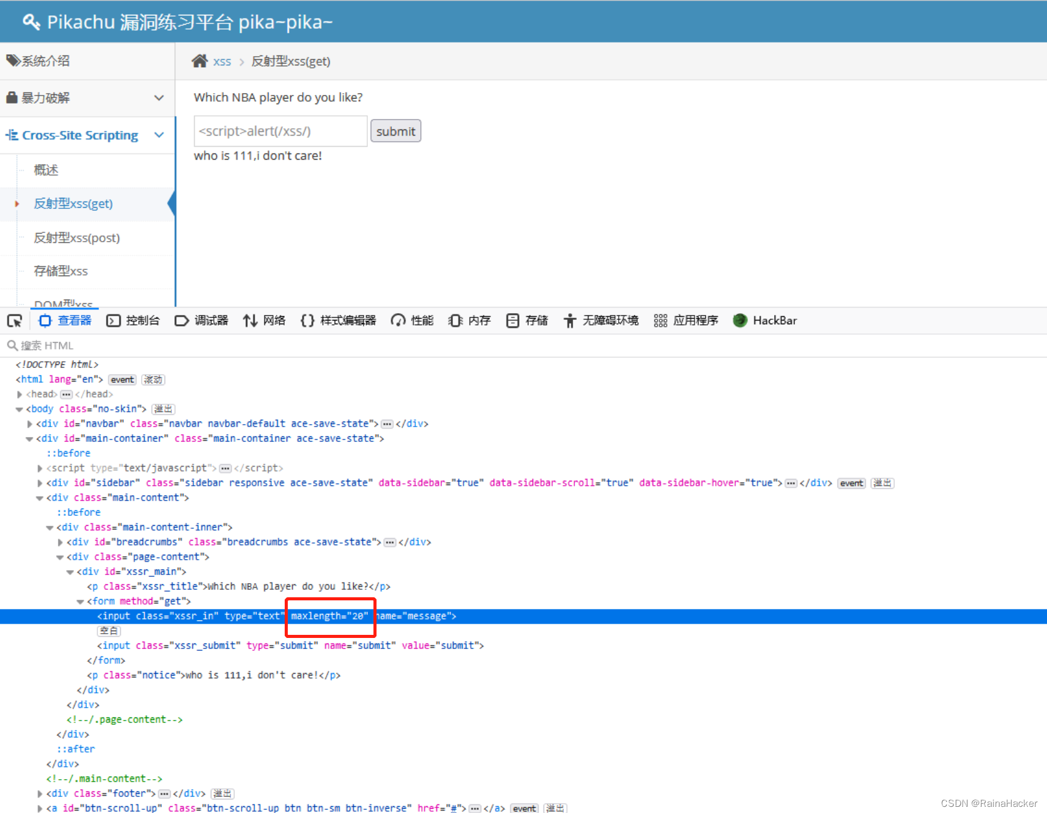1047x813 pixels.
Task: Expand the head node
Action: (20, 394)
